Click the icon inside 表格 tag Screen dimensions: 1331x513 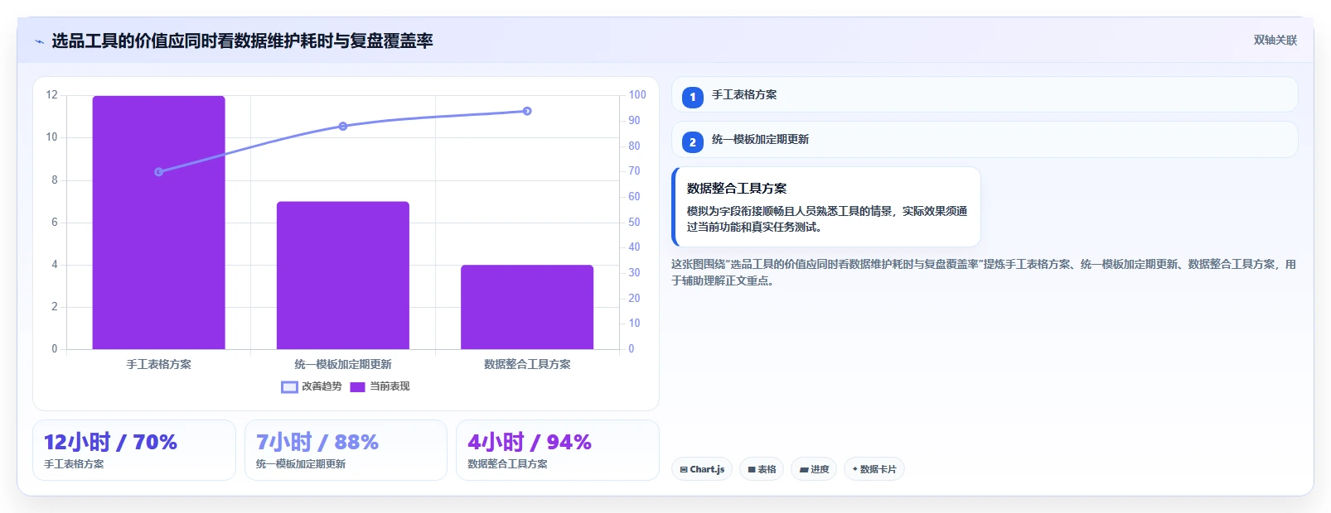click(752, 469)
